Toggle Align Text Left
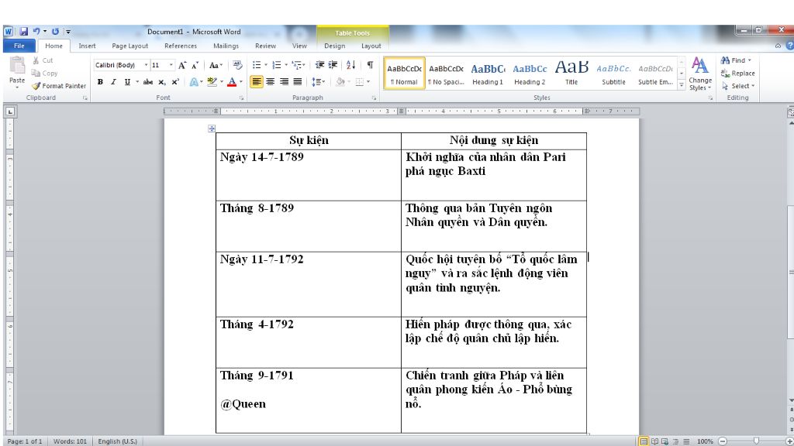794x446 pixels. 257,82
